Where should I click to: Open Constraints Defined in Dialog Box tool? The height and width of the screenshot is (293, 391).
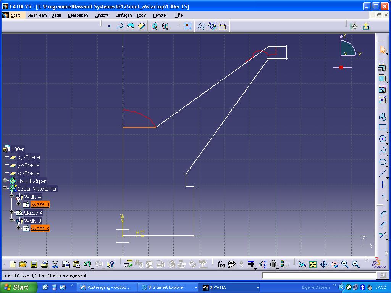382,67
